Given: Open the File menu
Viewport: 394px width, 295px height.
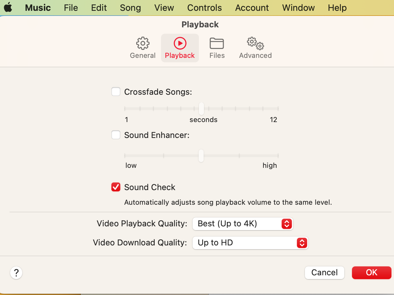Looking at the screenshot, I should pos(71,8).
